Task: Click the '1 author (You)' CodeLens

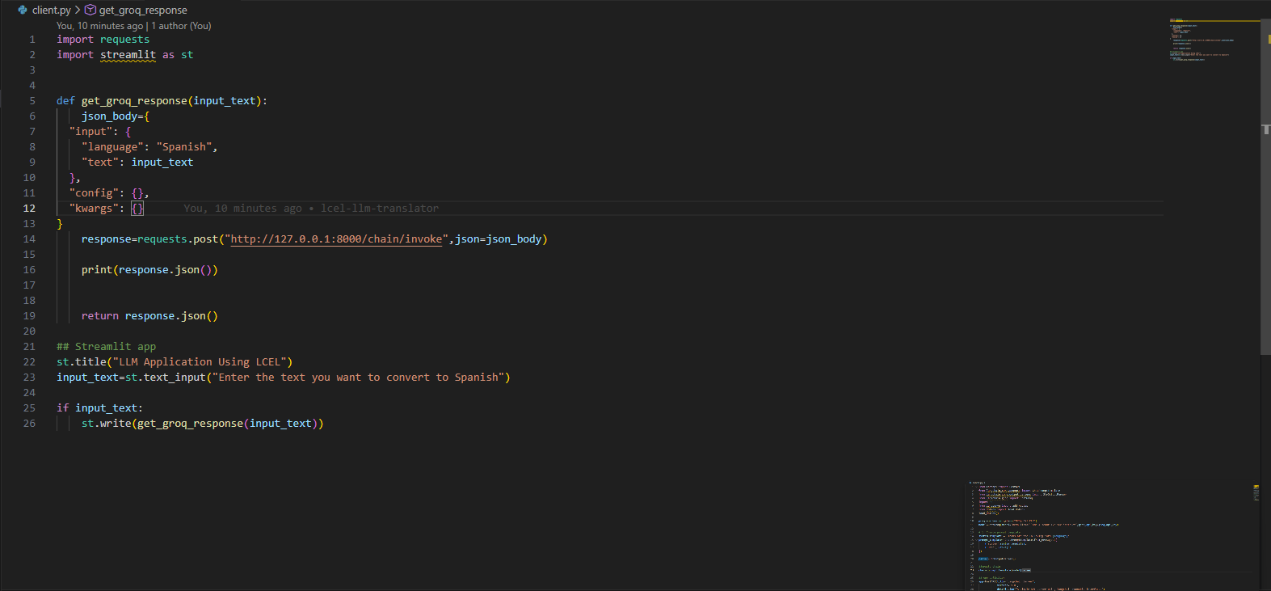Action: pyautogui.click(x=182, y=26)
